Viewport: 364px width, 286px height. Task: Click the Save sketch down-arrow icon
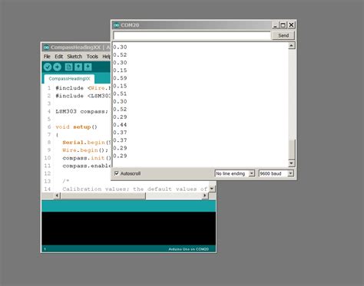pyautogui.click(x=88, y=67)
